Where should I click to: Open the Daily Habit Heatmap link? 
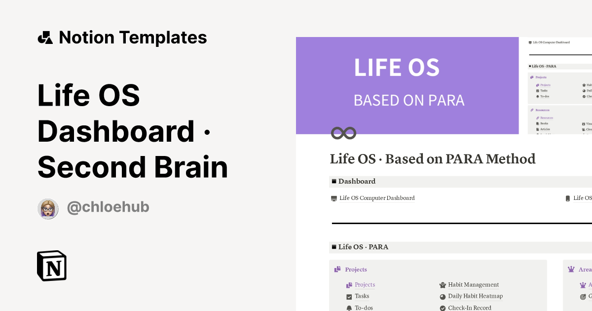(x=476, y=296)
